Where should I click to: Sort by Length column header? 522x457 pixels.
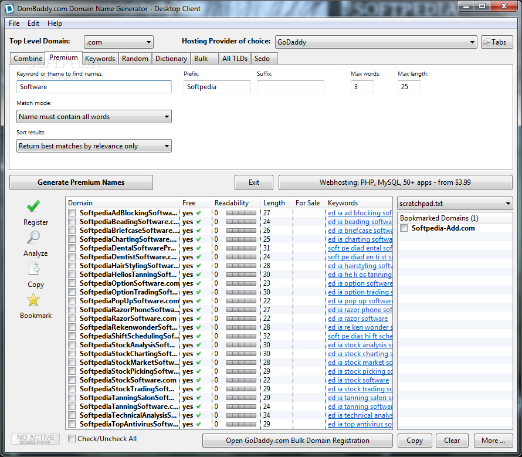(276, 203)
